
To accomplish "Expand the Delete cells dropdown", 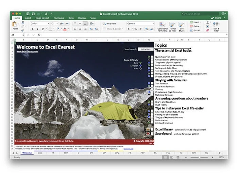I will point(201,26).
